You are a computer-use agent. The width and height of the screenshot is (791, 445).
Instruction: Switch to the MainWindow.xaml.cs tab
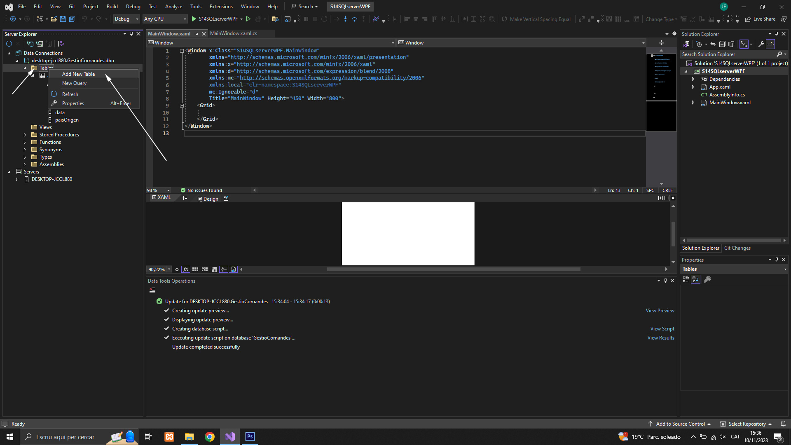point(234,33)
